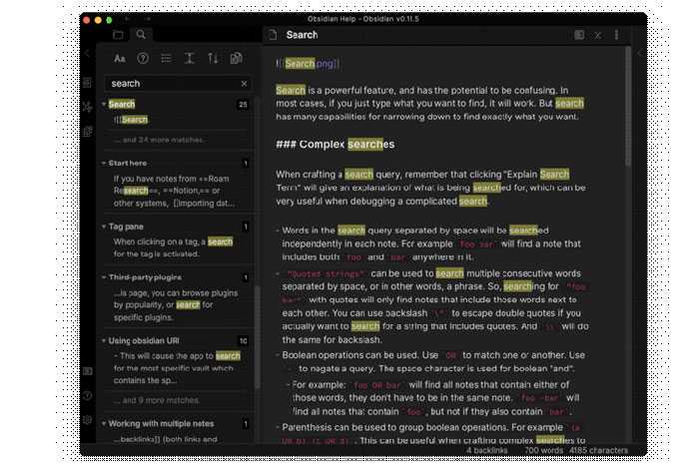
Task: Click into the search input field
Action: (170, 84)
